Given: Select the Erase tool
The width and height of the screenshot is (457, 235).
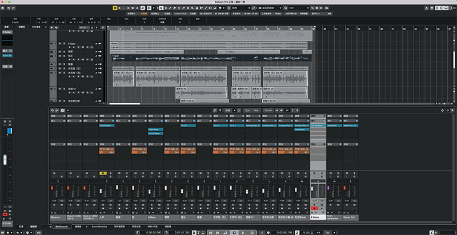Looking at the screenshot, I should (175, 8).
